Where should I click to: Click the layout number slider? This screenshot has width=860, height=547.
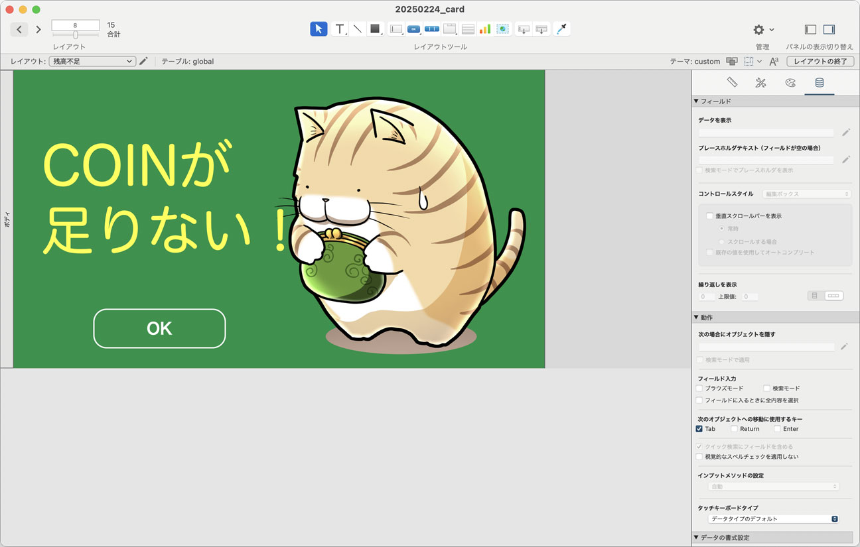pos(76,34)
